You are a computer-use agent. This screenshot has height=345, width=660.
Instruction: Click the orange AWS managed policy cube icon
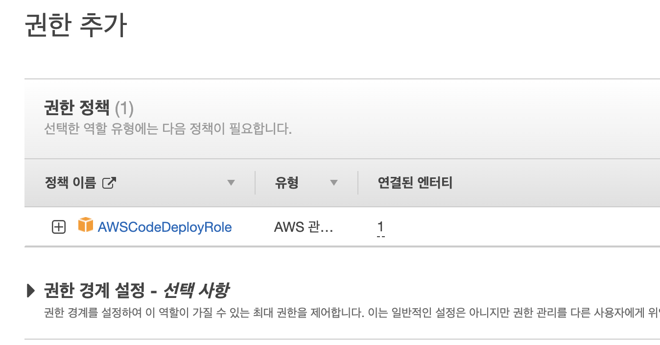click(x=85, y=225)
